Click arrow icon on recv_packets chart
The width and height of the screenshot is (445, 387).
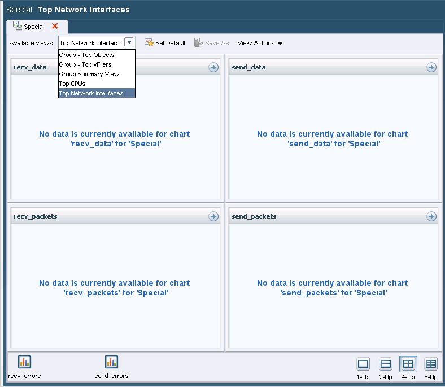pos(213,216)
